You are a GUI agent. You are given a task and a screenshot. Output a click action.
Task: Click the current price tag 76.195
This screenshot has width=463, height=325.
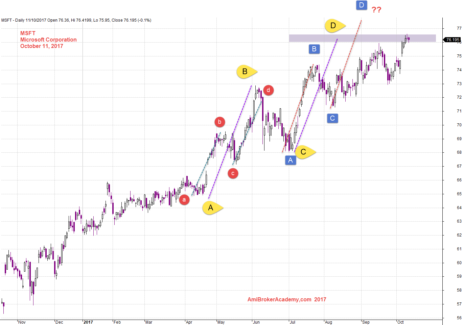tap(452, 40)
